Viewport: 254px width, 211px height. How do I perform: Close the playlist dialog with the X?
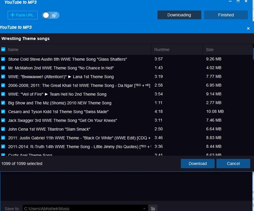click(248, 29)
